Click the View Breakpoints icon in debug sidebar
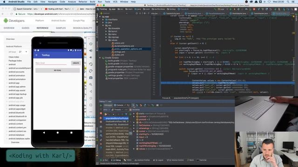298x167 pixels. pos(101,118)
